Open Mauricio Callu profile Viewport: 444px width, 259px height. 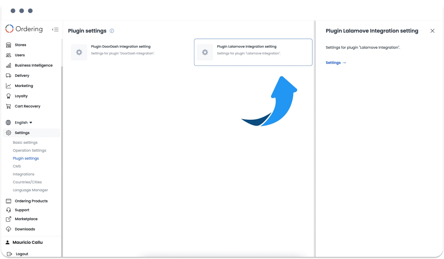pyautogui.click(x=28, y=242)
